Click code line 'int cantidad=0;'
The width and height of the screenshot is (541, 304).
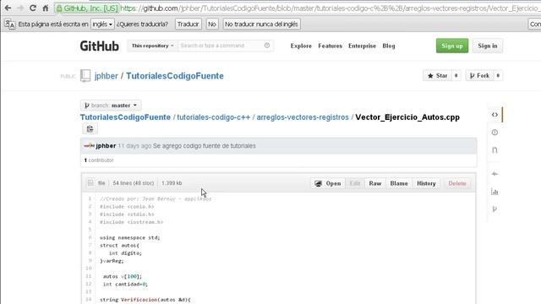pos(125,284)
